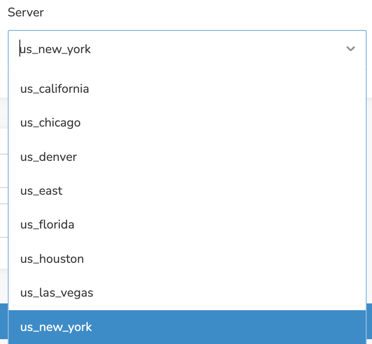Select us_east in the dropdown list
This screenshot has width=372, height=344.
(x=187, y=191)
